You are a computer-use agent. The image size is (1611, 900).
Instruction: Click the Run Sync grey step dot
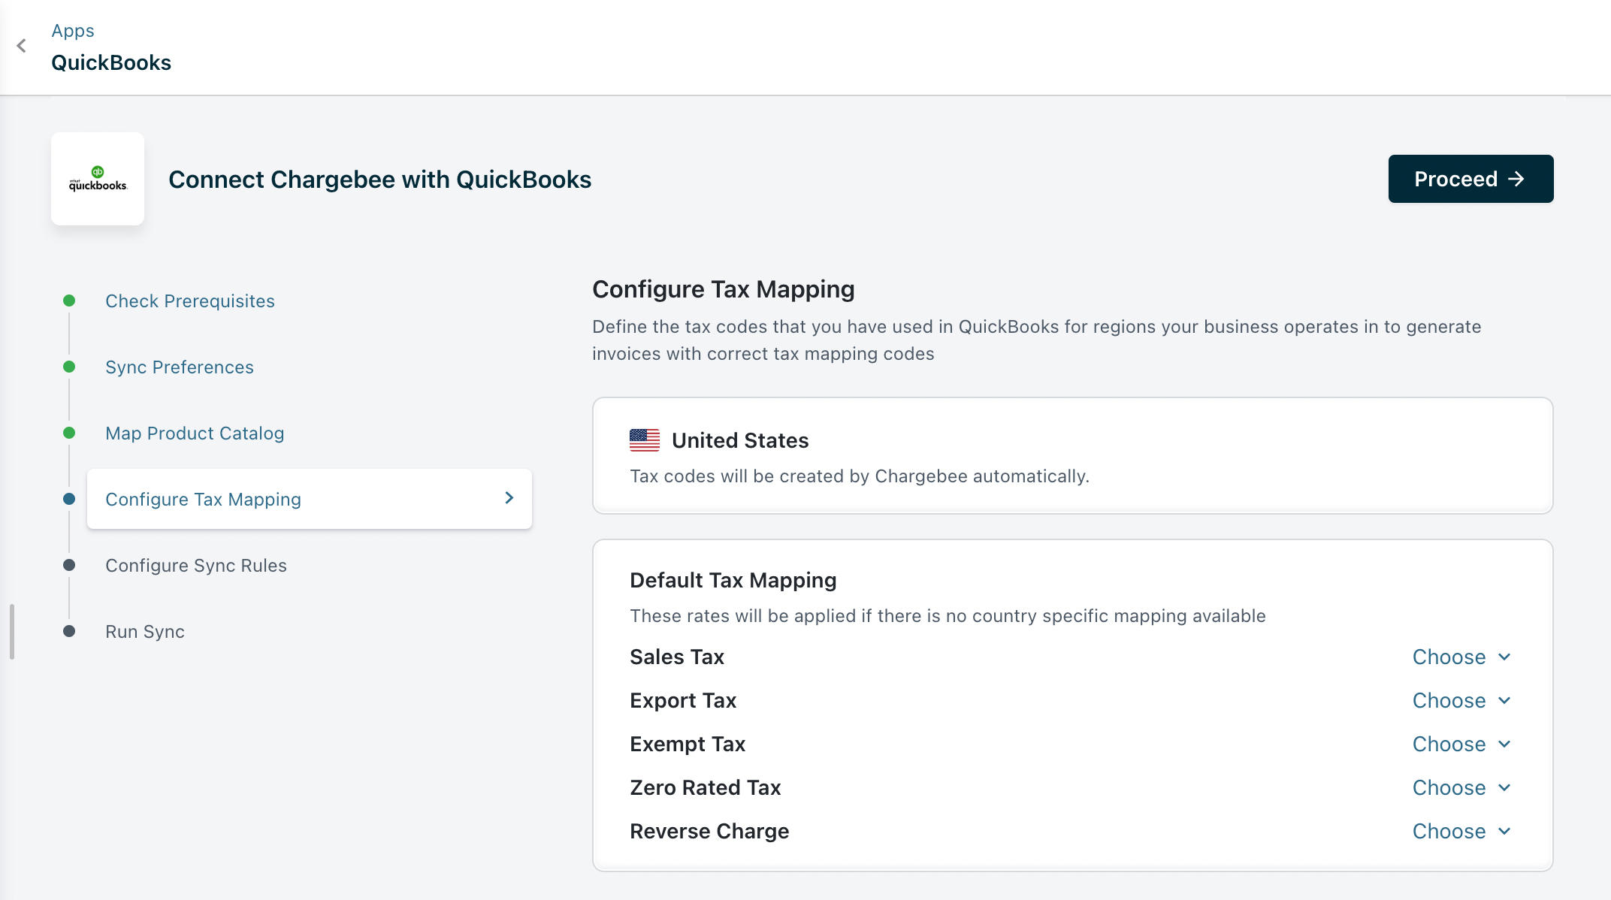point(69,631)
